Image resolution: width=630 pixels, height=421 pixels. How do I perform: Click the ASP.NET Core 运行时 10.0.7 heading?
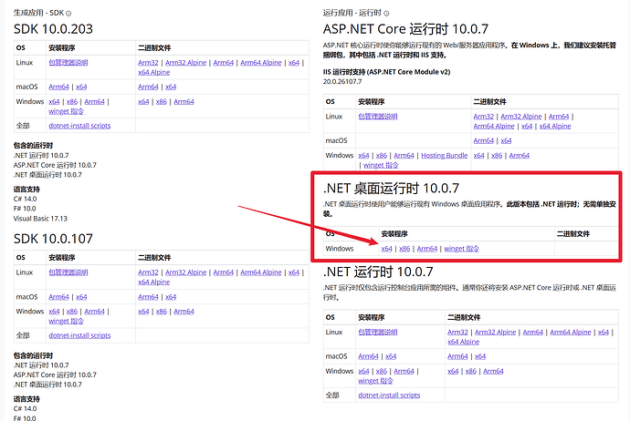click(x=405, y=29)
